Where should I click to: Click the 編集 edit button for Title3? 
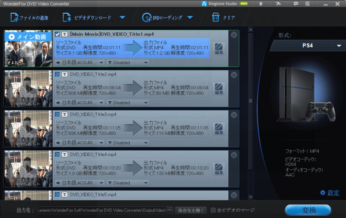[219, 129]
